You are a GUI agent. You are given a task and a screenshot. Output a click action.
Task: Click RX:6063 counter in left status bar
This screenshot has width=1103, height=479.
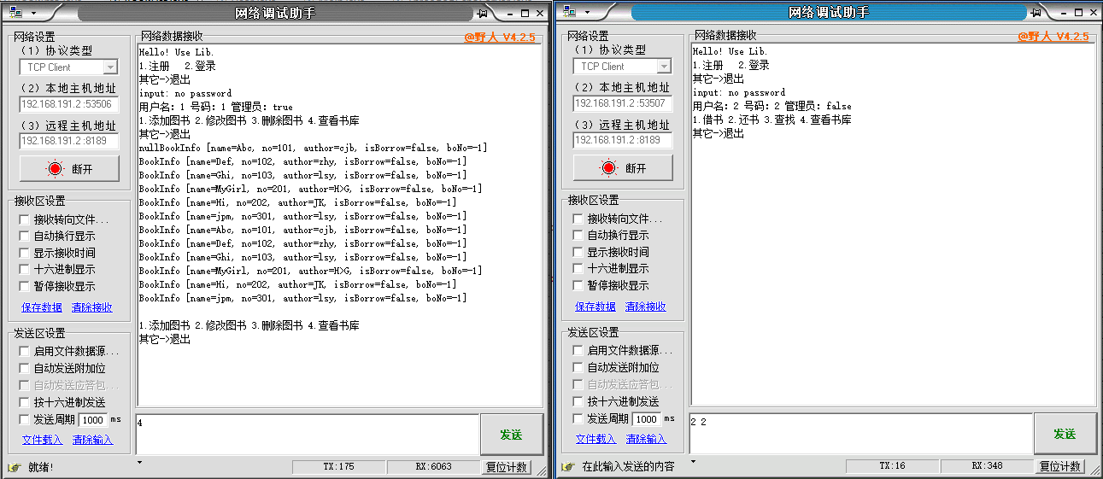tap(433, 467)
